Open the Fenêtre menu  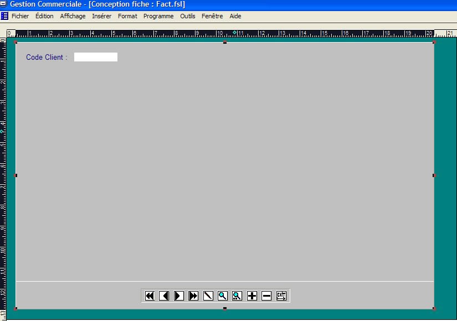tap(212, 16)
